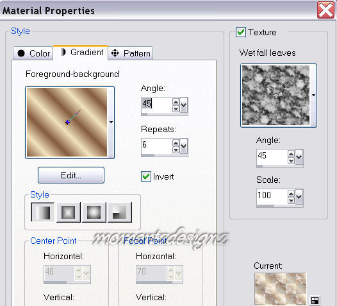Select the linear gradient style icon
337x306 pixels.
tap(42, 212)
